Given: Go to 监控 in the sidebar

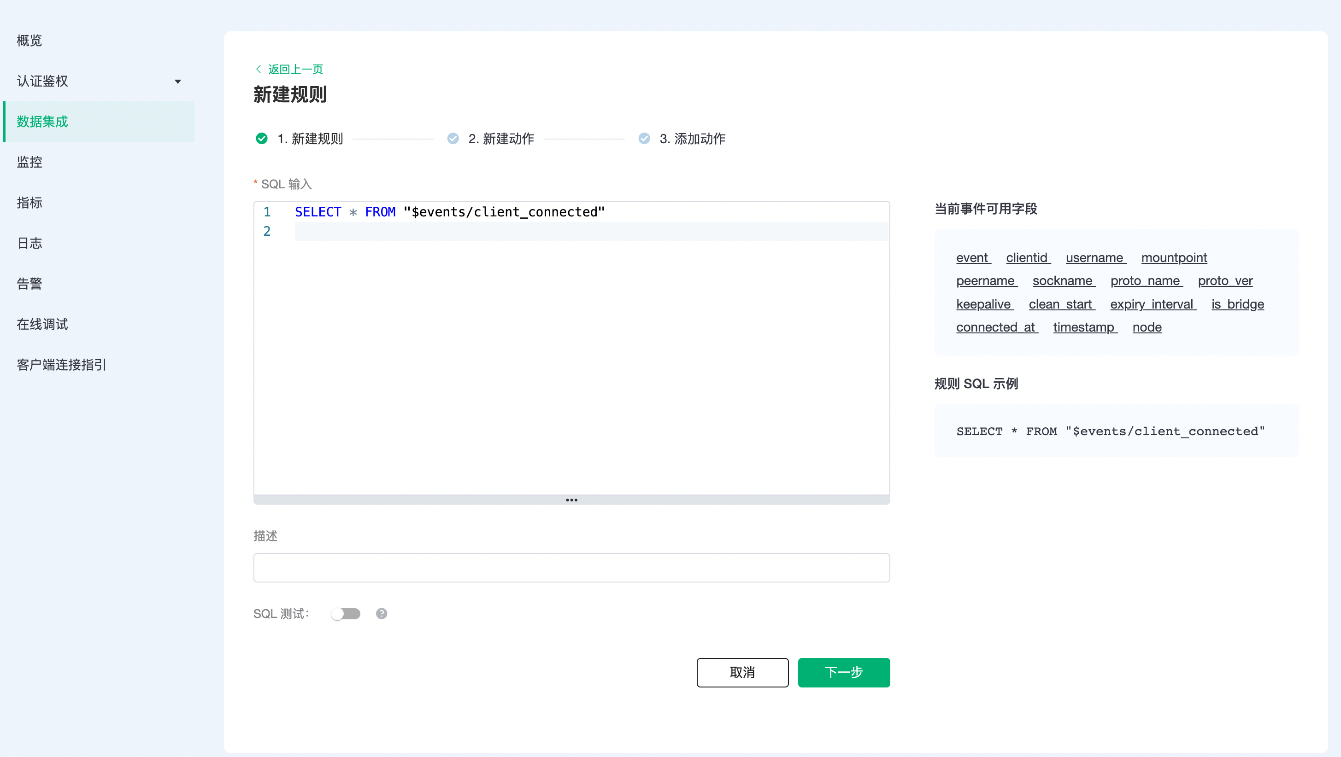Looking at the screenshot, I should coord(29,163).
